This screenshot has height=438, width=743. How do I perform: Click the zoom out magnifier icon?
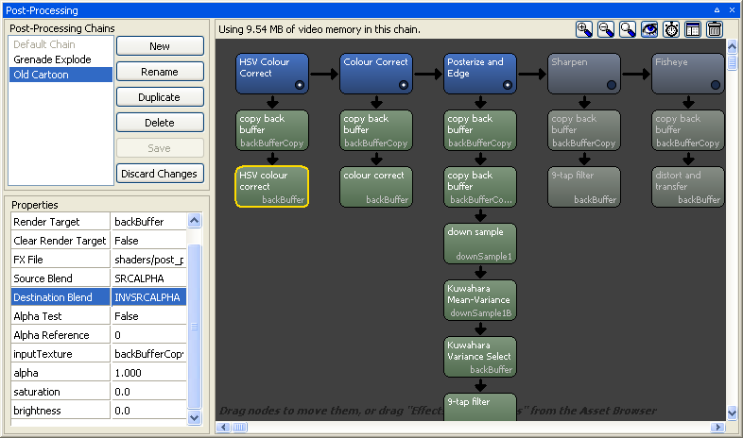tap(606, 29)
